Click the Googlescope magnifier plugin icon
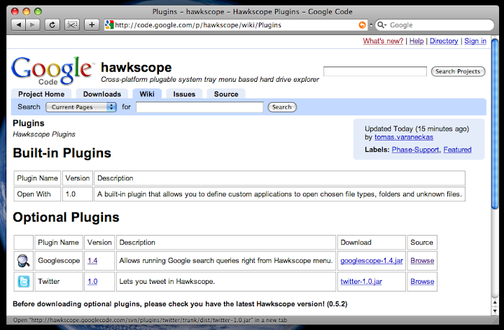The image size is (504, 330). (24, 260)
